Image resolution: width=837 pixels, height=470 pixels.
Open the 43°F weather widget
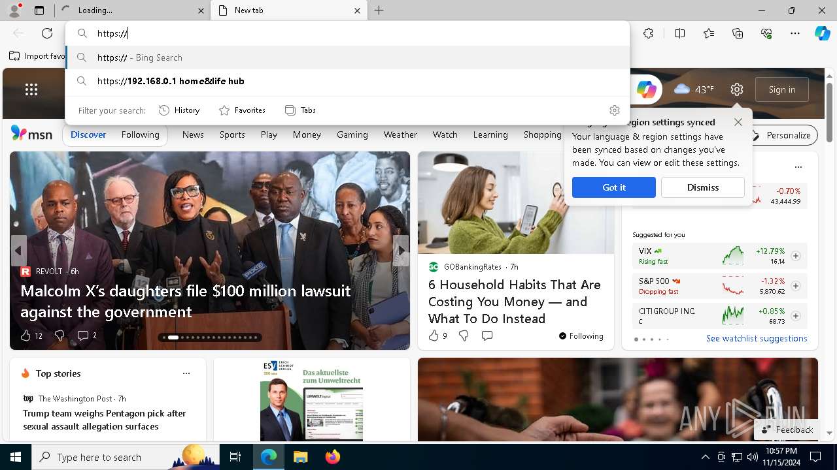694,89
